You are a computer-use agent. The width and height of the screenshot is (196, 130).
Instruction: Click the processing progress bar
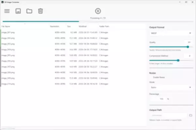pos(98,22)
